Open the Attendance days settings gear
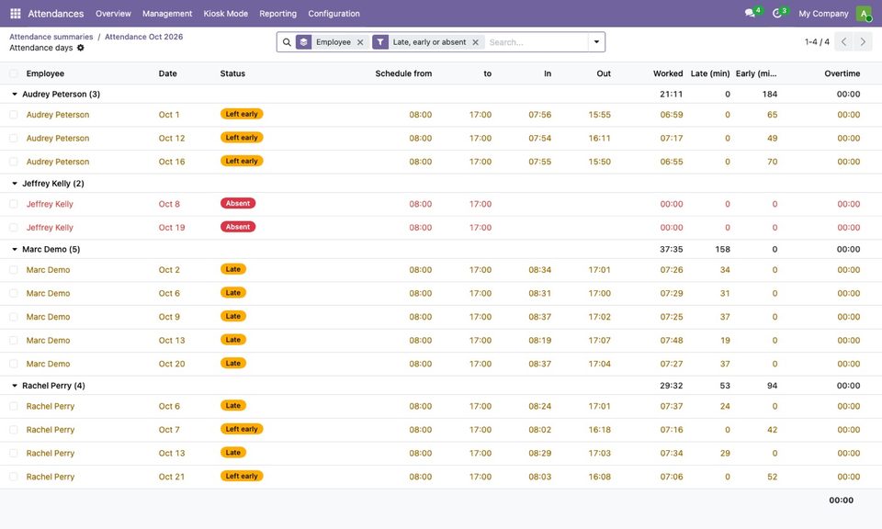Viewport: 882px width, 529px height. [x=81, y=48]
